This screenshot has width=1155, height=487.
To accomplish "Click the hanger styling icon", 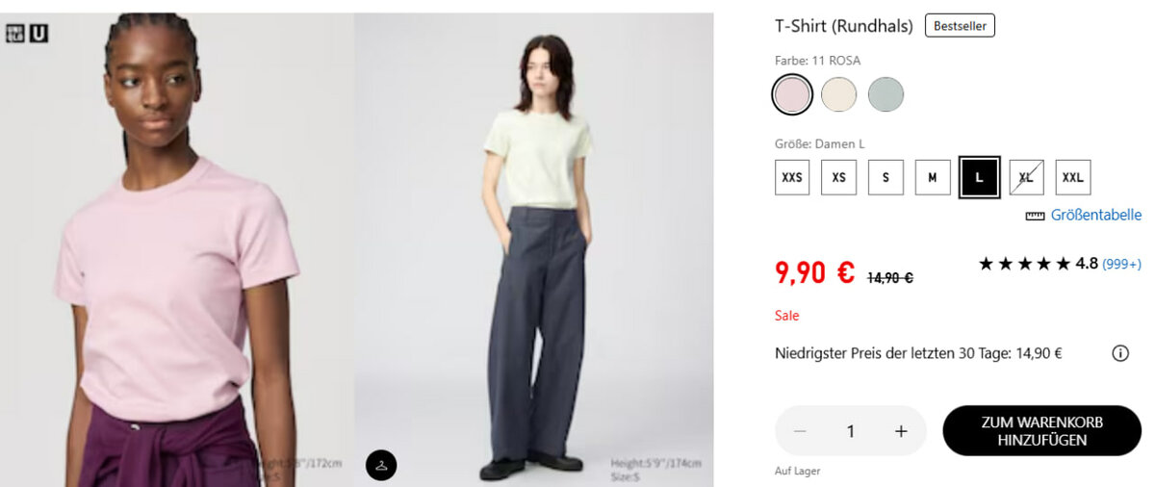I will [381, 465].
